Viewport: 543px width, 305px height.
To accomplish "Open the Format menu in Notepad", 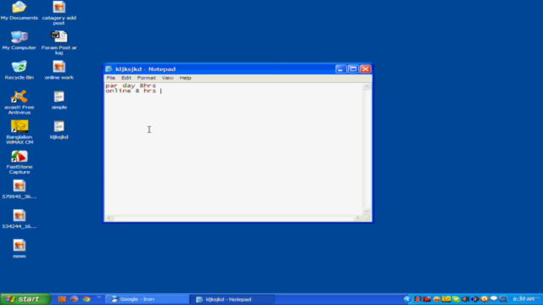I will [x=146, y=78].
